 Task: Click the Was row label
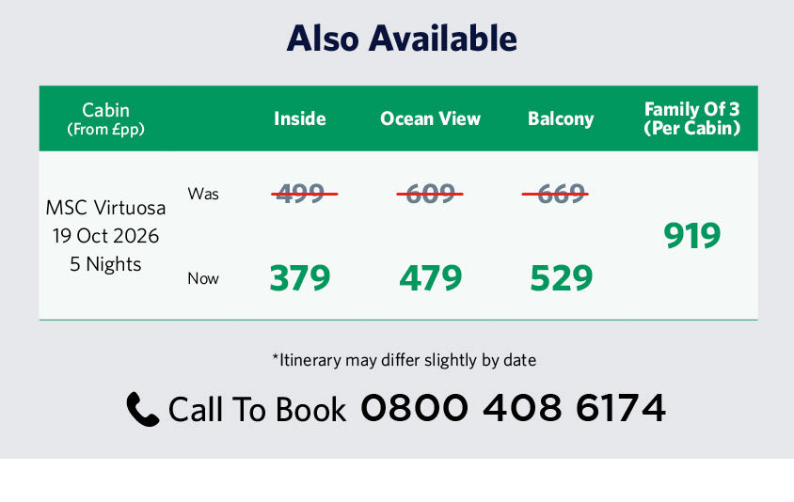coord(203,194)
